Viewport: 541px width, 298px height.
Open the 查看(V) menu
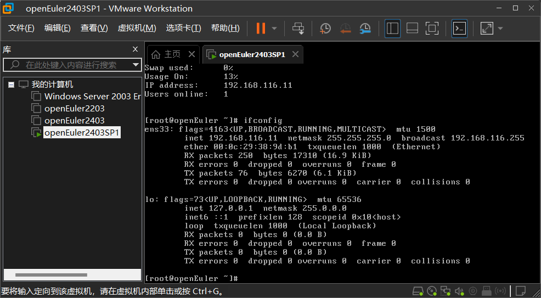[x=94, y=28]
